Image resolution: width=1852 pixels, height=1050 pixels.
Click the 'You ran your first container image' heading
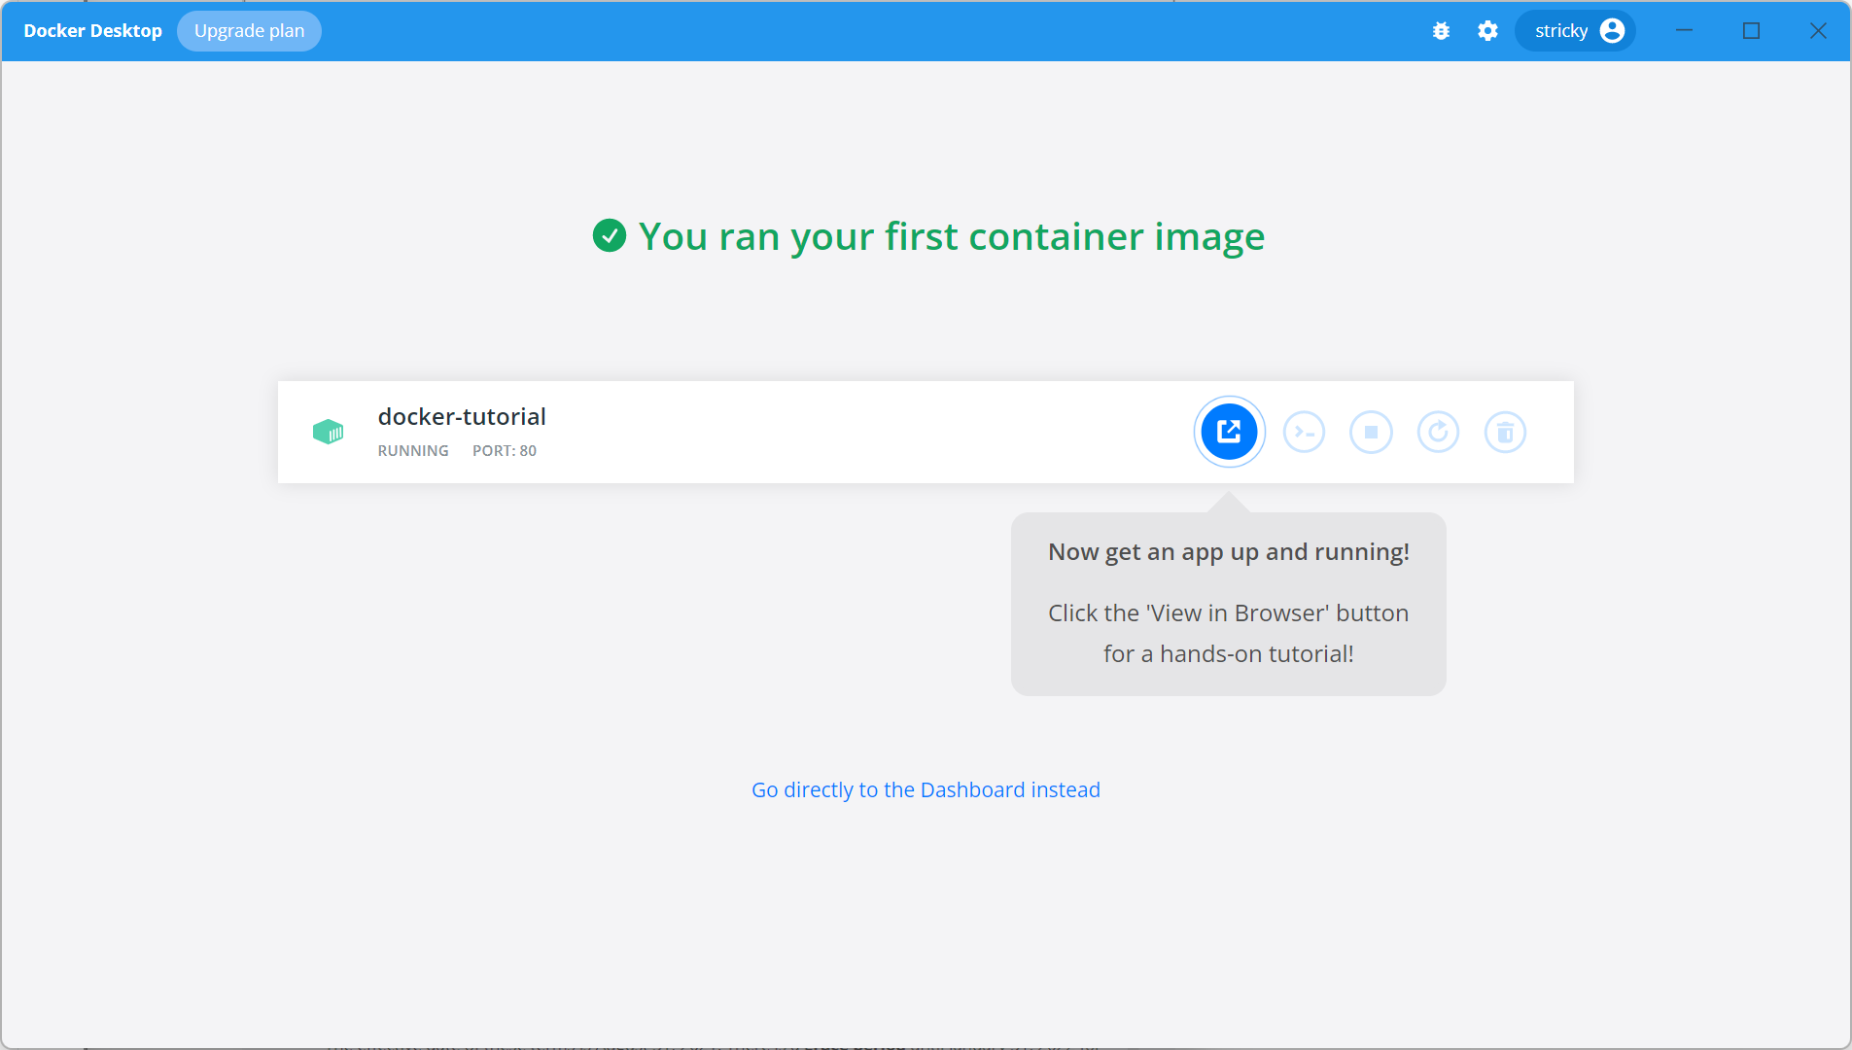tap(952, 236)
